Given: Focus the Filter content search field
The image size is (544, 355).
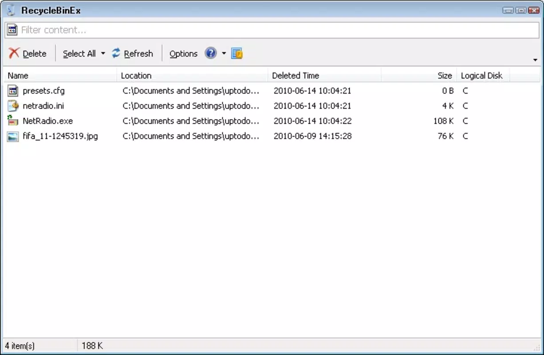Looking at the screenshot, I should point(272,30).
